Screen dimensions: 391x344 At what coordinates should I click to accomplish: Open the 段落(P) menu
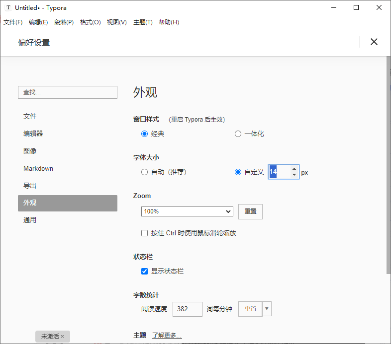[64, 22]
